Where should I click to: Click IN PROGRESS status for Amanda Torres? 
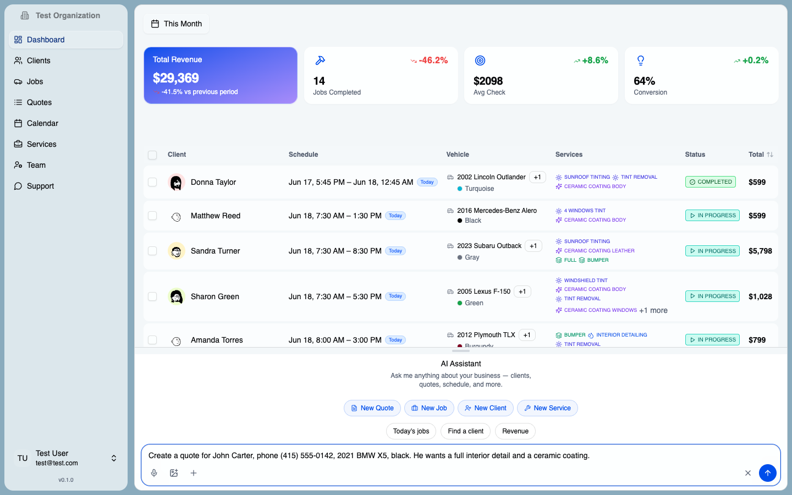tap(712, 339)
